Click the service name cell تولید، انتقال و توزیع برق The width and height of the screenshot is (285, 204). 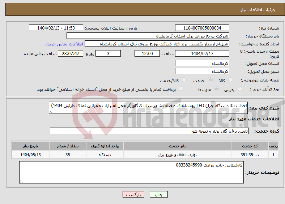[x=177, y=155]
